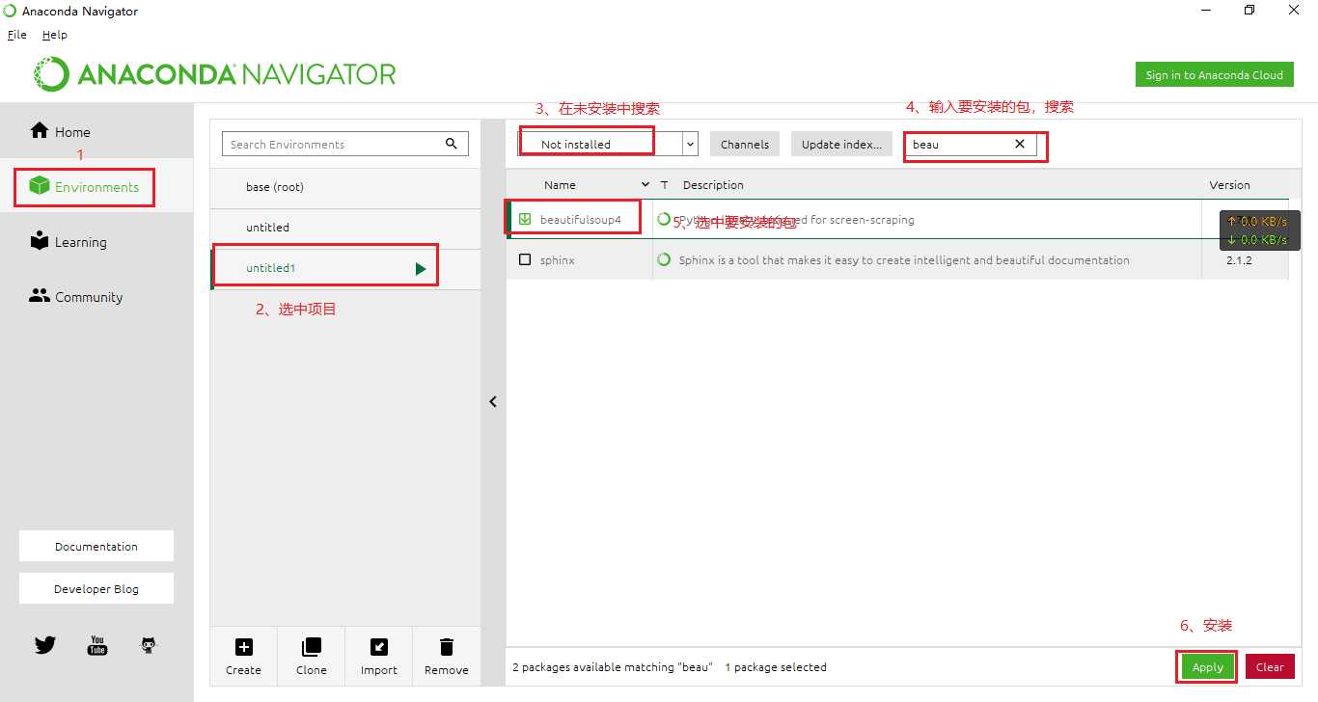Click the '1 package selected' status text
The height and width of the screenshot is (702, 1318).
click(776, 666)
